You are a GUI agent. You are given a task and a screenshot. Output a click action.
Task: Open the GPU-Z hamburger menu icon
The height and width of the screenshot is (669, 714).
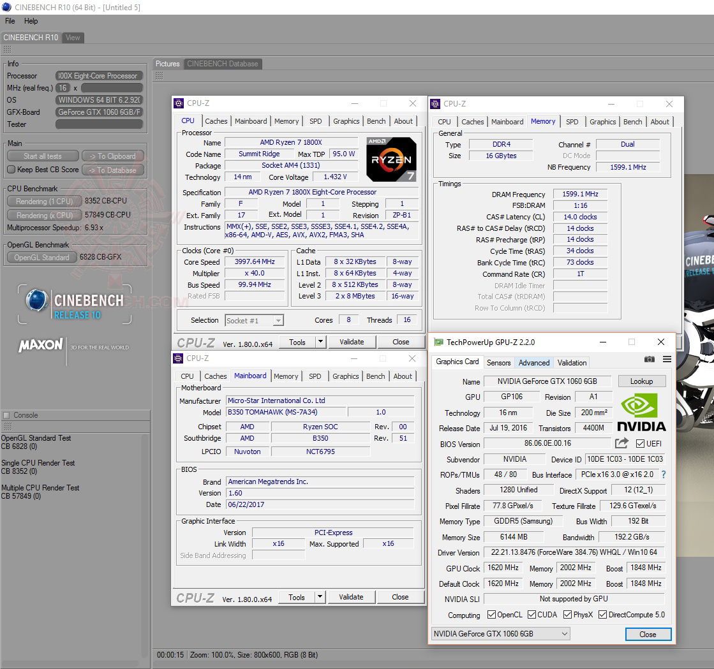coord(667,360)
